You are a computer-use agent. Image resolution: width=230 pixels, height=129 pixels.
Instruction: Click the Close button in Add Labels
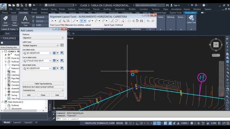pyautogui.click(x=43, y=95)
